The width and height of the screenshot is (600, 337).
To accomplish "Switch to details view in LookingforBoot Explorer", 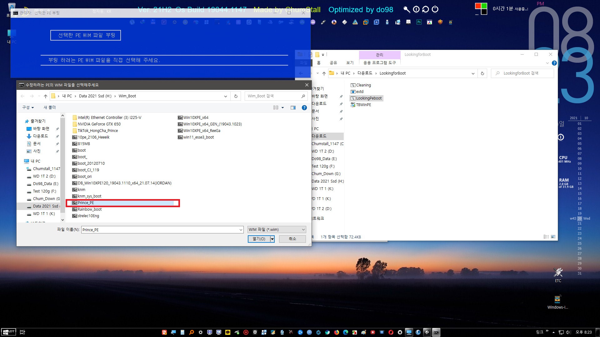I will (546, 237).
